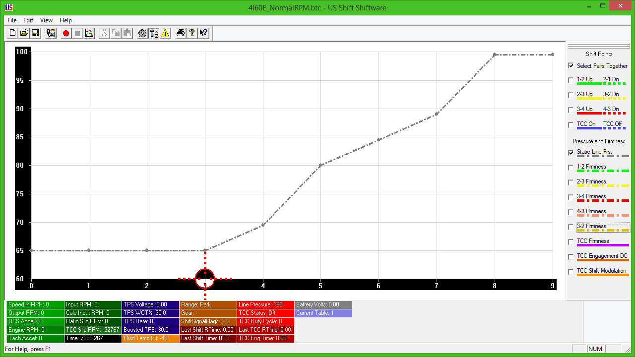This screenshot has width=635, height=357.
Task: Start data recording with the red record icon
Action: pos(65,33)
